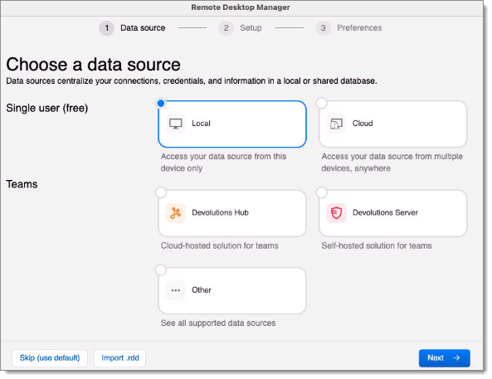Click the Next button
The width and height of the screenshot is (492, 379).
click(x=445, y=358)
